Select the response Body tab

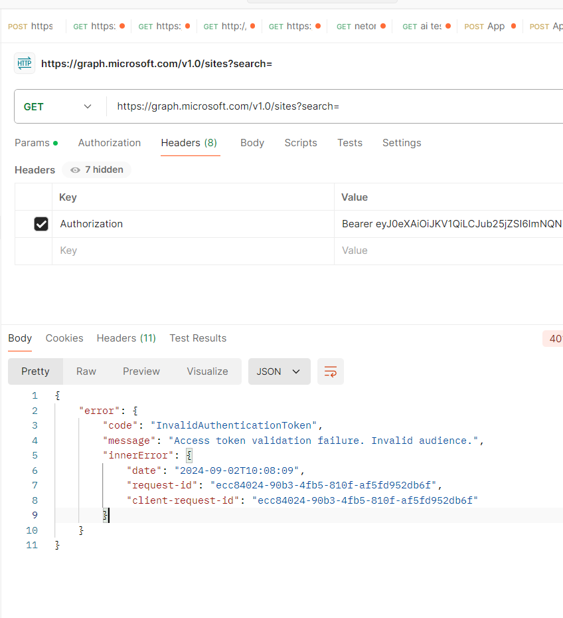(20, 338)
